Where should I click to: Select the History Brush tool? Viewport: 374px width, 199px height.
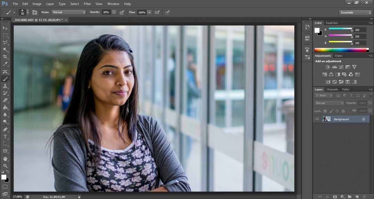pyautogui.click(x=5, y=93)
